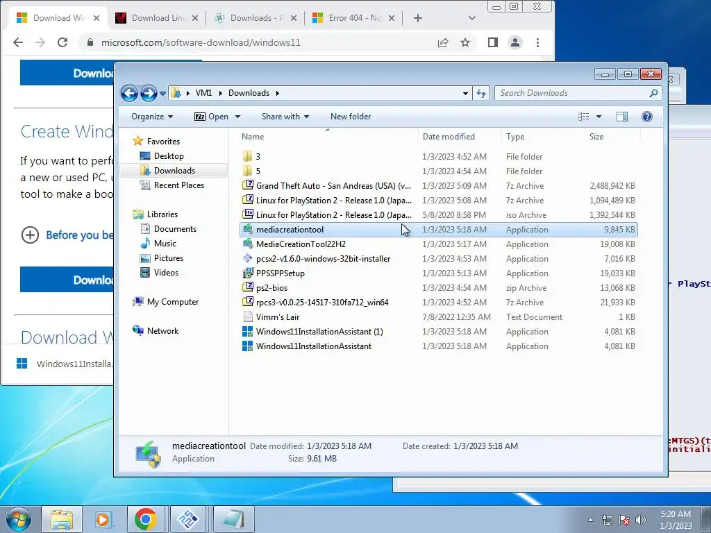Select pcsx2-v1.6.0 installer icon
Image resolution: width=711 pixels, height=533 pixels.
coord(248,258)
